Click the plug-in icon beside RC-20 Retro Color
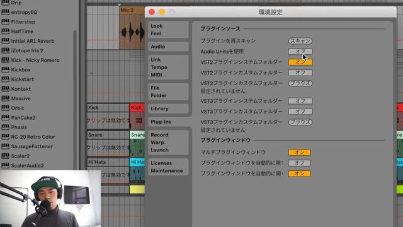 click(x=5, y=137)
